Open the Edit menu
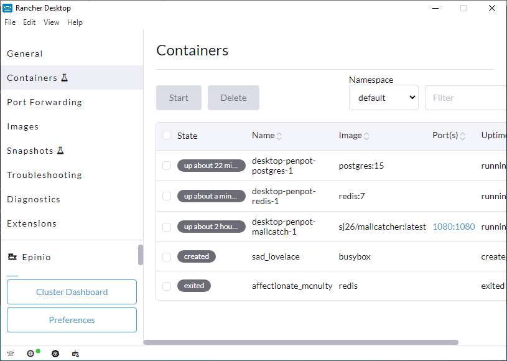 click(x=29, y=22)
